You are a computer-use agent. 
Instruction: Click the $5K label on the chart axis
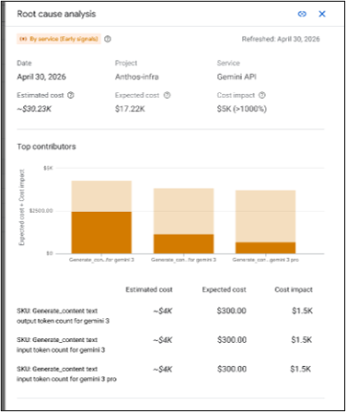click(48, 168)
